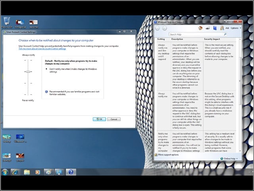Launch Internet Explorer from taskbar
Image resolution: width=254 pixels, height=191 pixels.
click(x=15, y=172)
